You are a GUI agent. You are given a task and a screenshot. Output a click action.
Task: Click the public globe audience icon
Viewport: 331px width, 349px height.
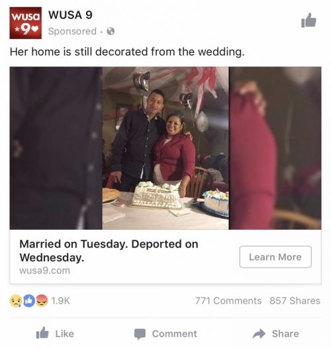pyautogui.click(x=111, y=31)
